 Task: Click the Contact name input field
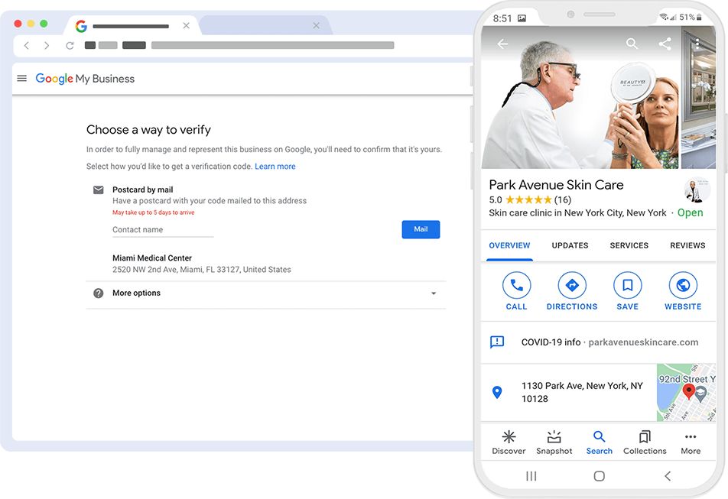point(162,229)
